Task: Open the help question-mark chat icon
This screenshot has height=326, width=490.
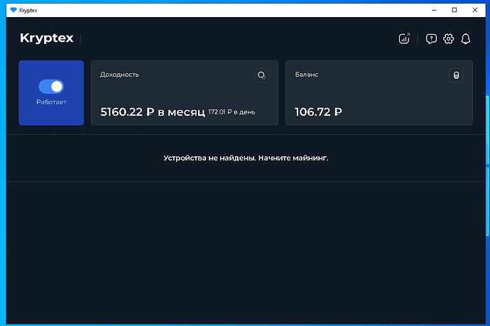Action: pyautogui.click(x=431, y=39)
